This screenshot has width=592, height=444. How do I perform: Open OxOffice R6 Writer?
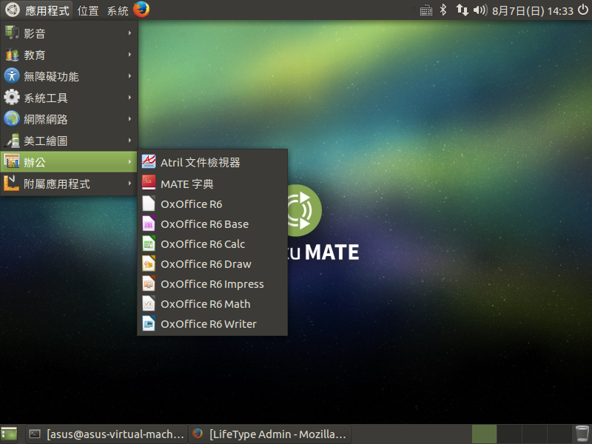click(x=212, y=324)
